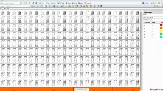163x91 pixels.
Task: Click the Порядко... column header in the variables table
Action: tap(147, 22)
